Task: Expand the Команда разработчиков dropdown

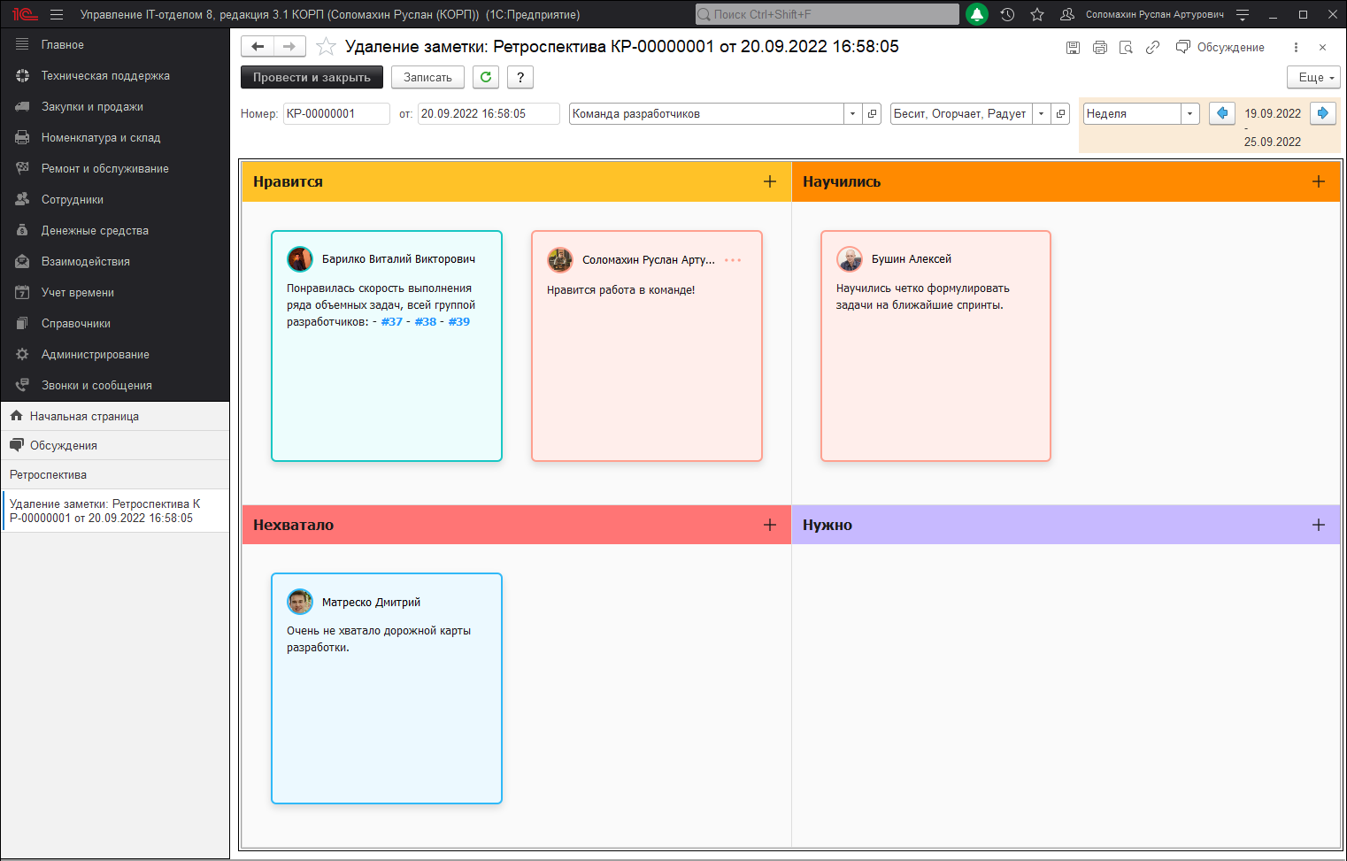Action: [852, 113]
